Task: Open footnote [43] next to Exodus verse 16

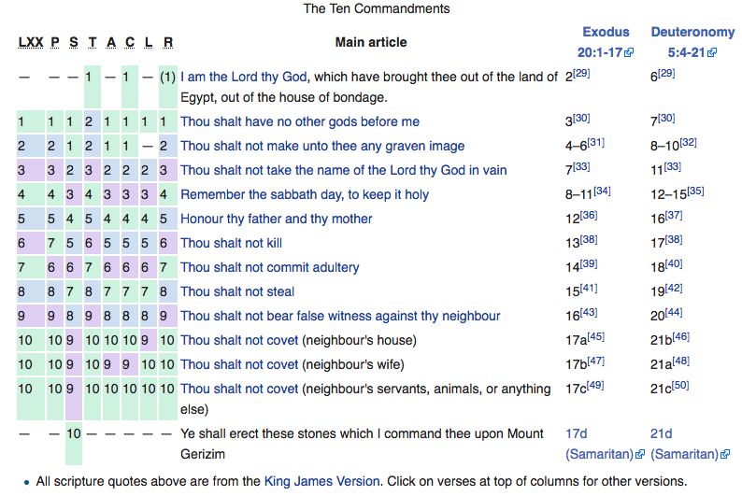Action: 589,313
